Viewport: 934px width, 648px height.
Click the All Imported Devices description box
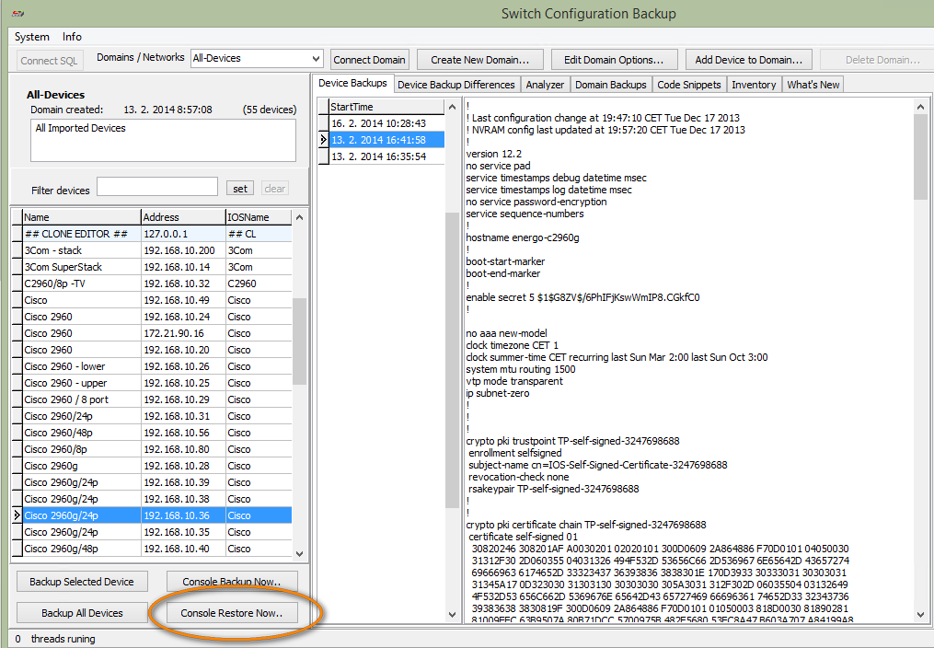(x=163, y=141)
